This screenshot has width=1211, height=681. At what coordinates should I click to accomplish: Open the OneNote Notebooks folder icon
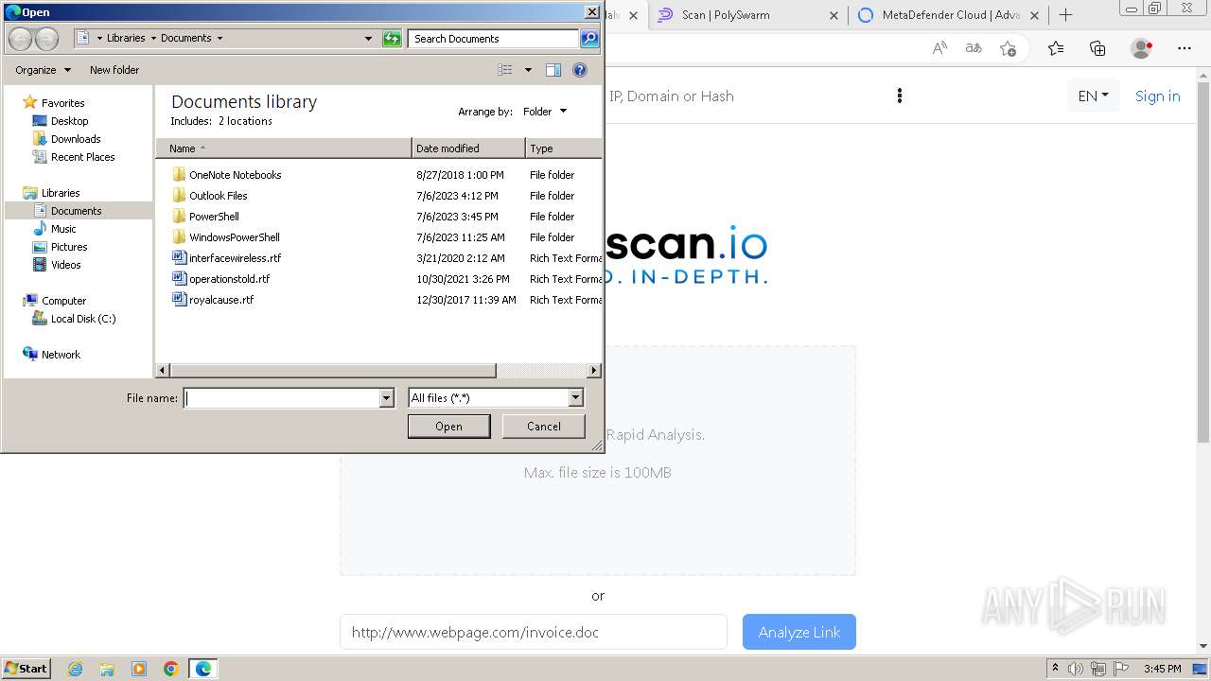(180, 175)
